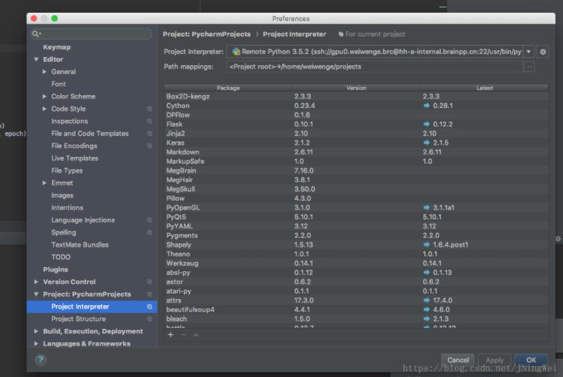This screenshot has height=377, width=563.
Task: Select the Cython package row
Action: pyautogui.click(x=356, y=106)
